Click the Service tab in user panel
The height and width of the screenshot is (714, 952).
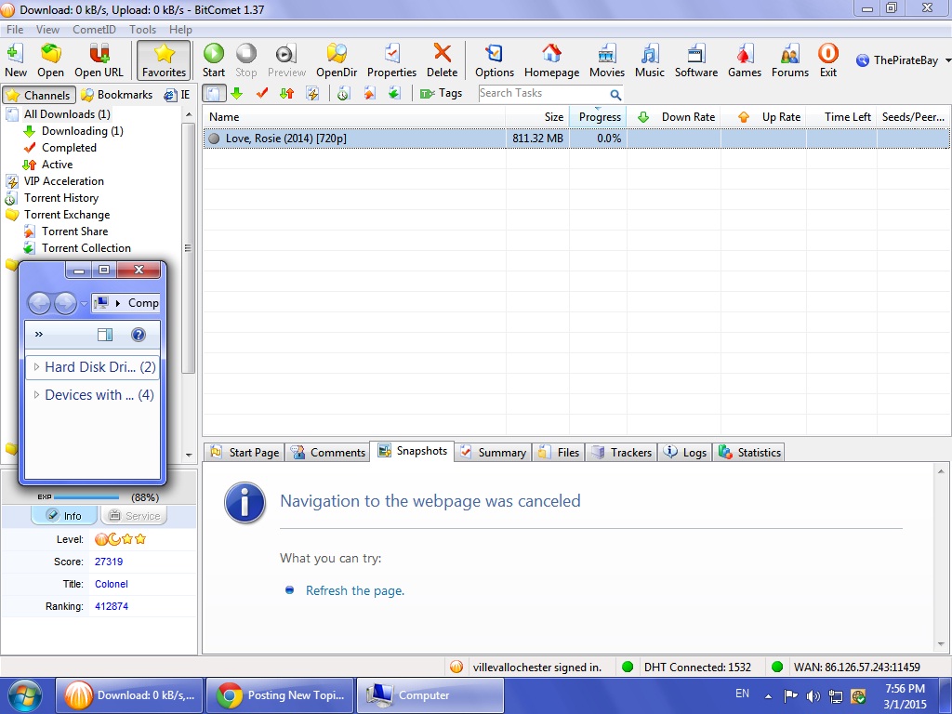click(x=134, y=515)
